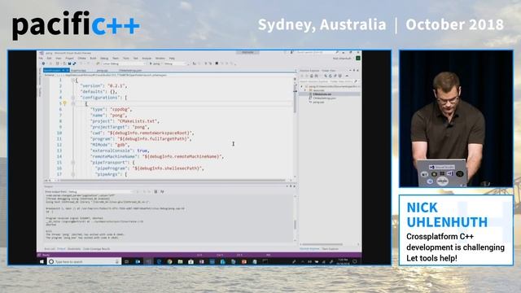Click the editor vertical scrollbar
The width and height of the screenshot is (521, 293).
(295, 128)
